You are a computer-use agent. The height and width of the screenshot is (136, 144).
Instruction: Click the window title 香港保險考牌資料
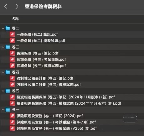pyautogui.click(x=43, y=7)
